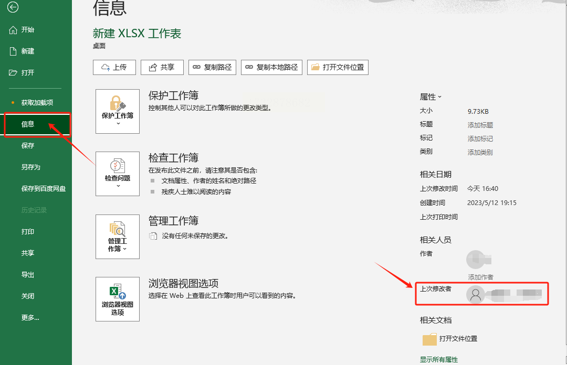Click the 桌面 location text

(99, 46)
